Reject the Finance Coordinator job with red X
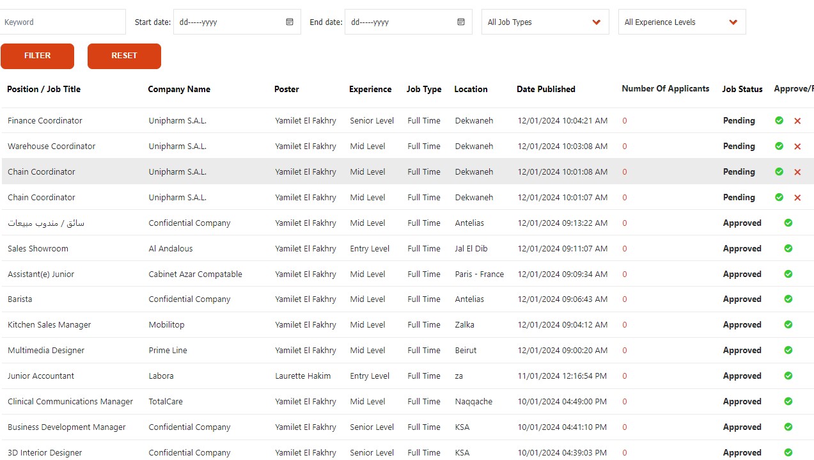Image resolution: width=814 pixels, height=460 pixels. tap(797, 121)
